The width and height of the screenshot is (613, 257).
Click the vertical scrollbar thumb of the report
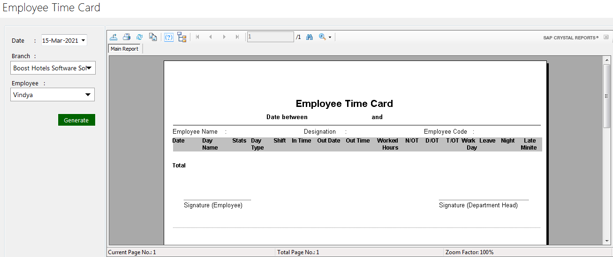tap(606, 96)
